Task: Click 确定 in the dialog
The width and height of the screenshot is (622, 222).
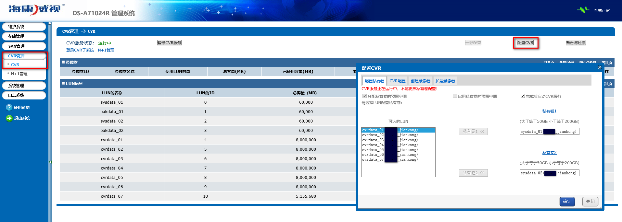Action: [567, 202]
